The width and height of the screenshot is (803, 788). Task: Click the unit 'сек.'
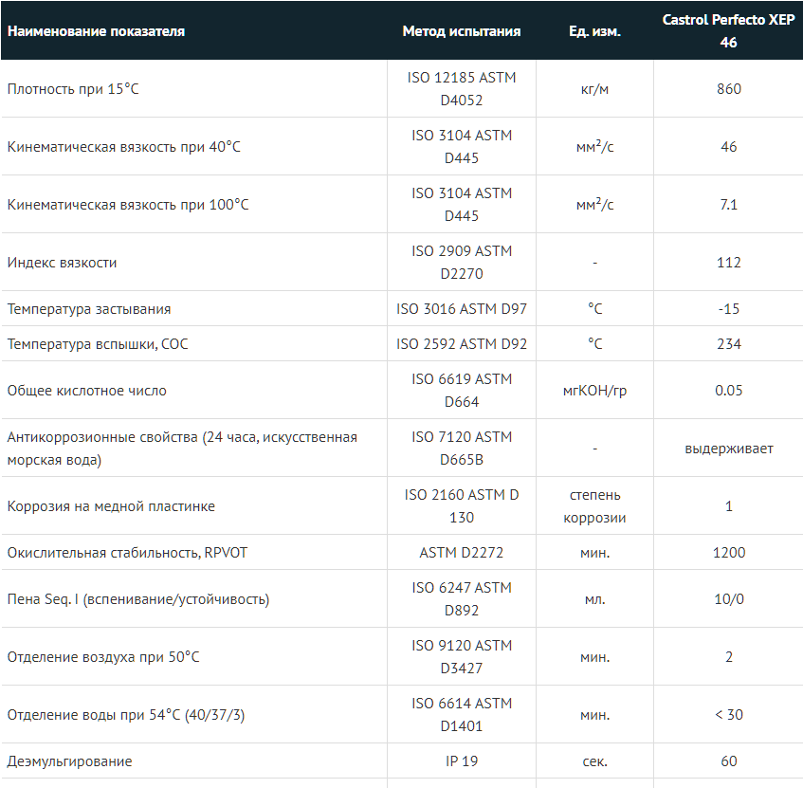(594, 761)
